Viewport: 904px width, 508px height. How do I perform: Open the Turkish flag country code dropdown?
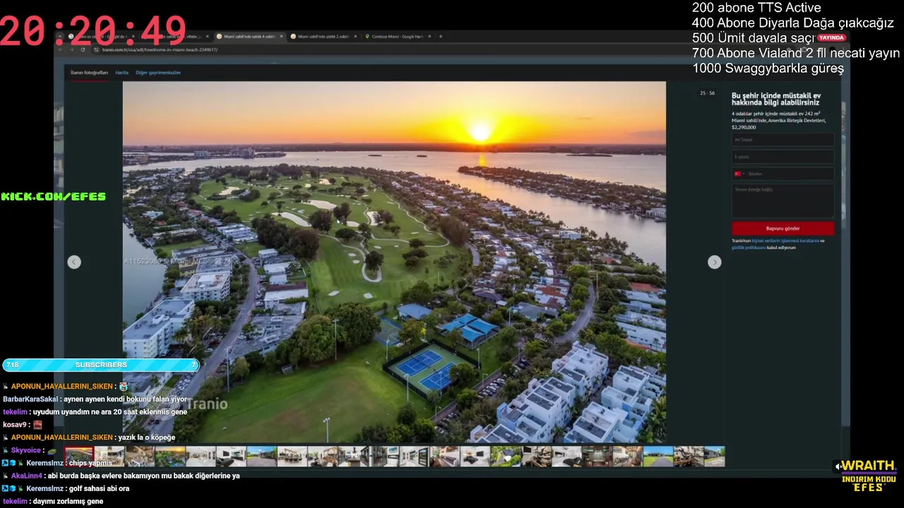(x=739, y=174)
